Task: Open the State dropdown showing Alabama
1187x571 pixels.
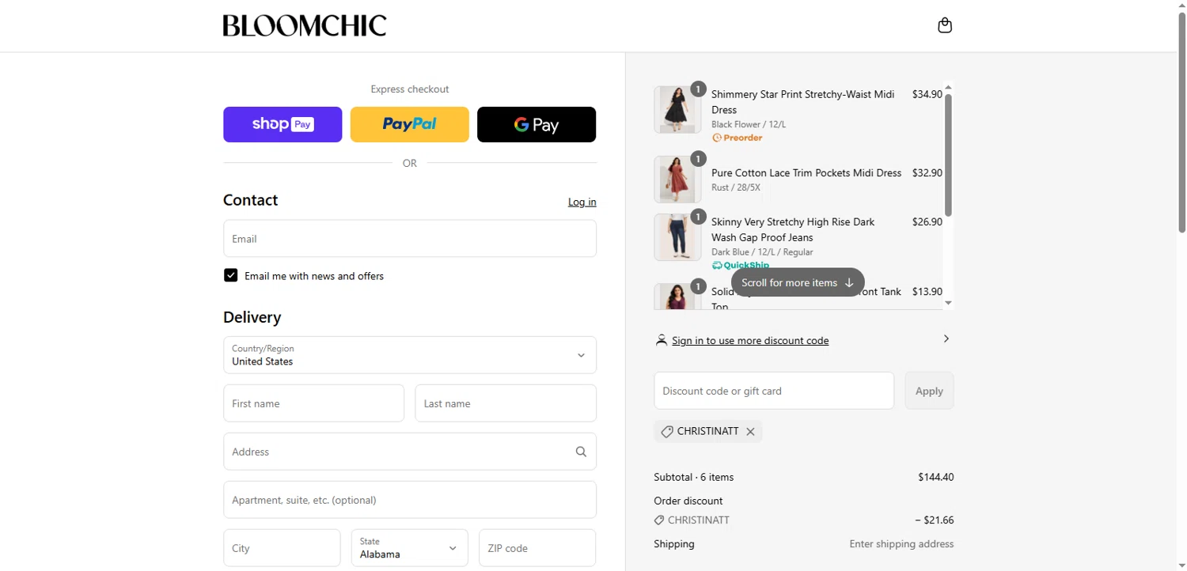Action: 409,548
